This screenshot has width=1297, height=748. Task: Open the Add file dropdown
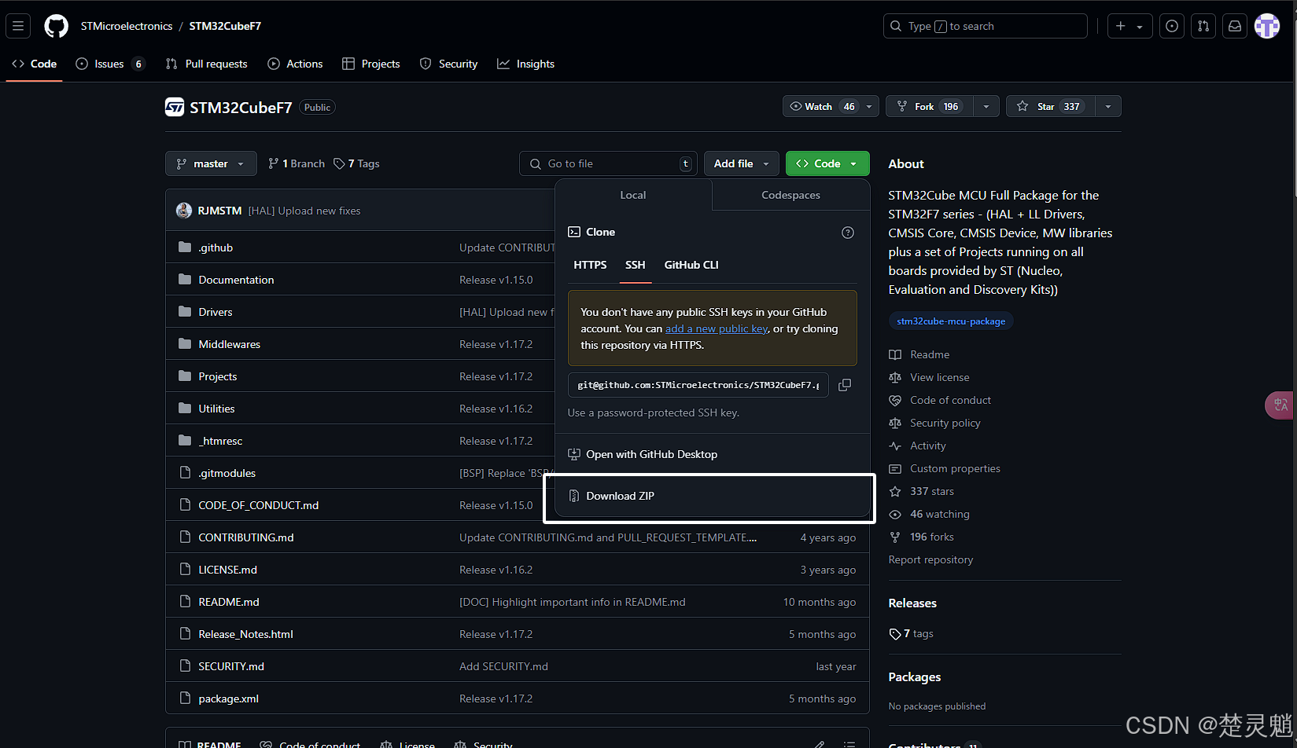(742, 163)
